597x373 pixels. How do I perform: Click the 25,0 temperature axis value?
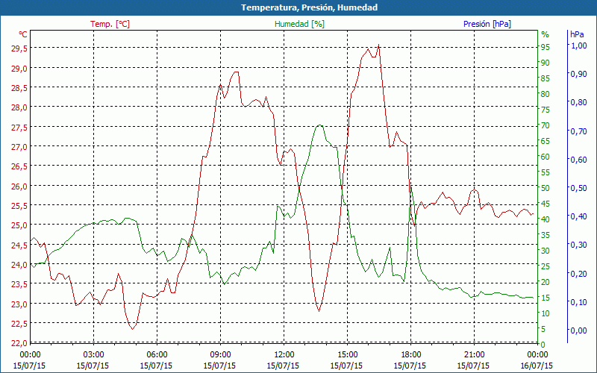19,225
